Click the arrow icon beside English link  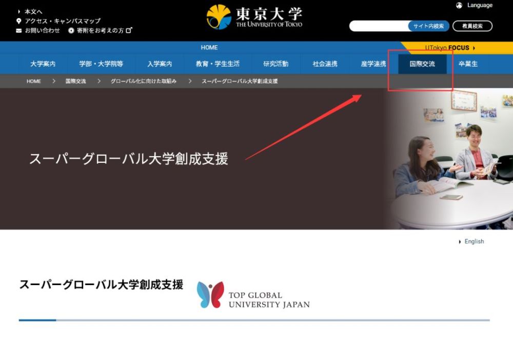pos(460,241)
